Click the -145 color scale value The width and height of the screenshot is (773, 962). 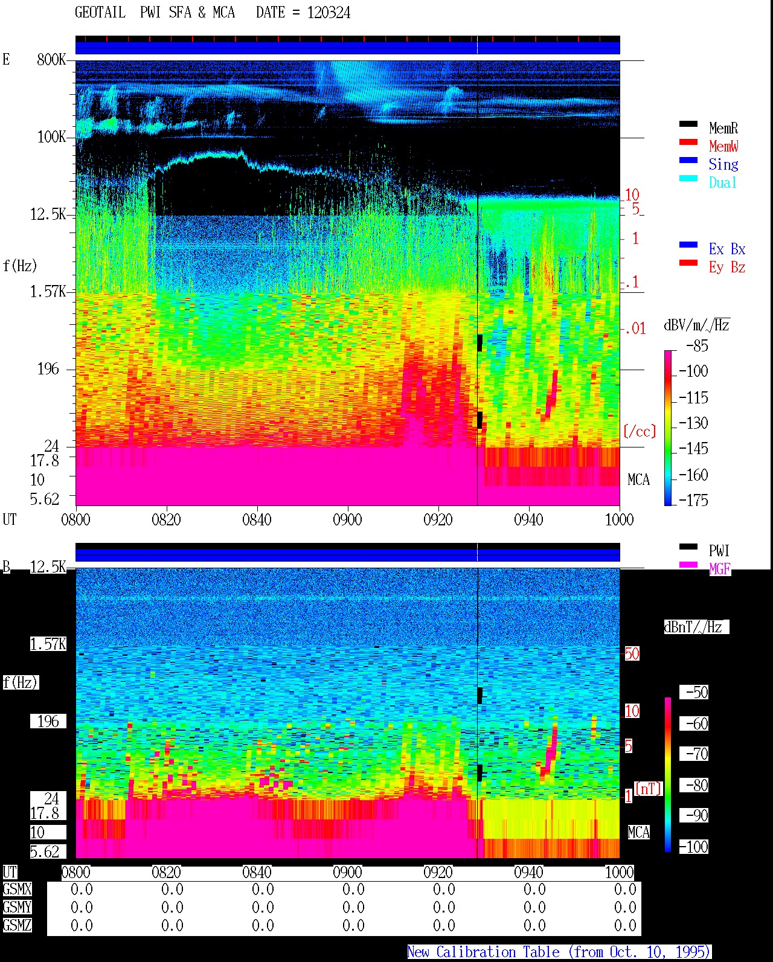click(693, 448)
